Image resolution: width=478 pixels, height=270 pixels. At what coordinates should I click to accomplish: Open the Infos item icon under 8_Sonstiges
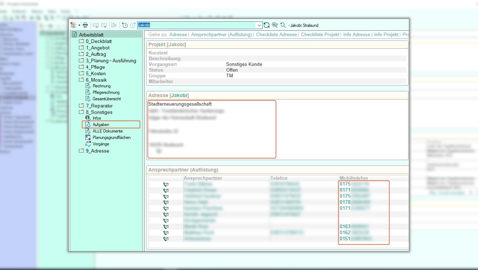[88, 118]
